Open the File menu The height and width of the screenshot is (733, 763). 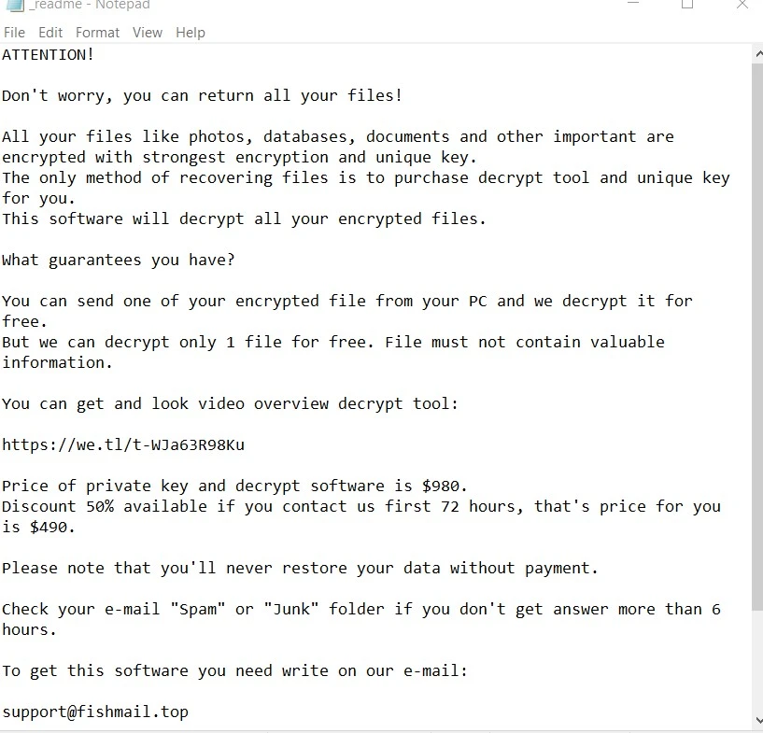14,33
